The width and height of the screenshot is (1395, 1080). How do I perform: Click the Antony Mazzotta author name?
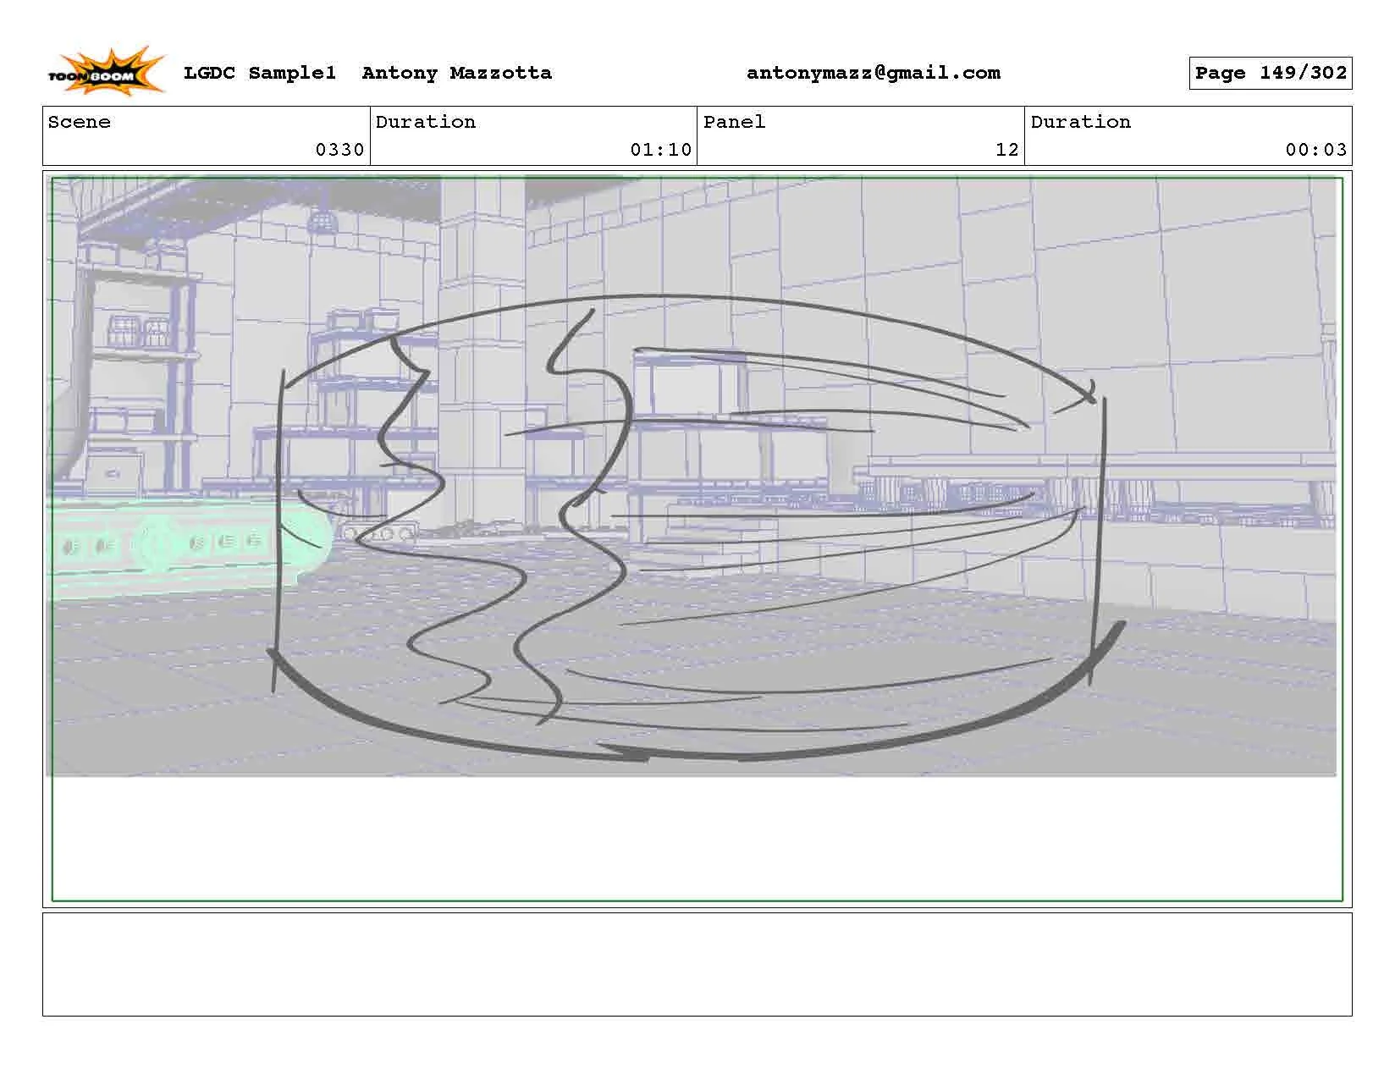457,73
